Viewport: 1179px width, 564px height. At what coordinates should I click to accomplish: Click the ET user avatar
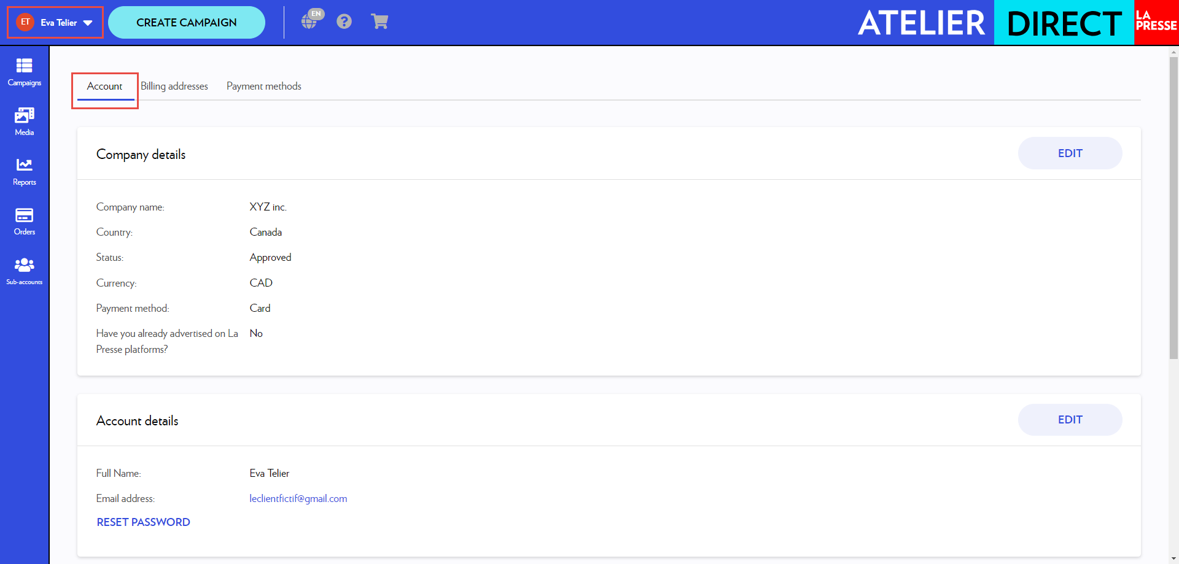pyautogui.click(x=25, y=22)
